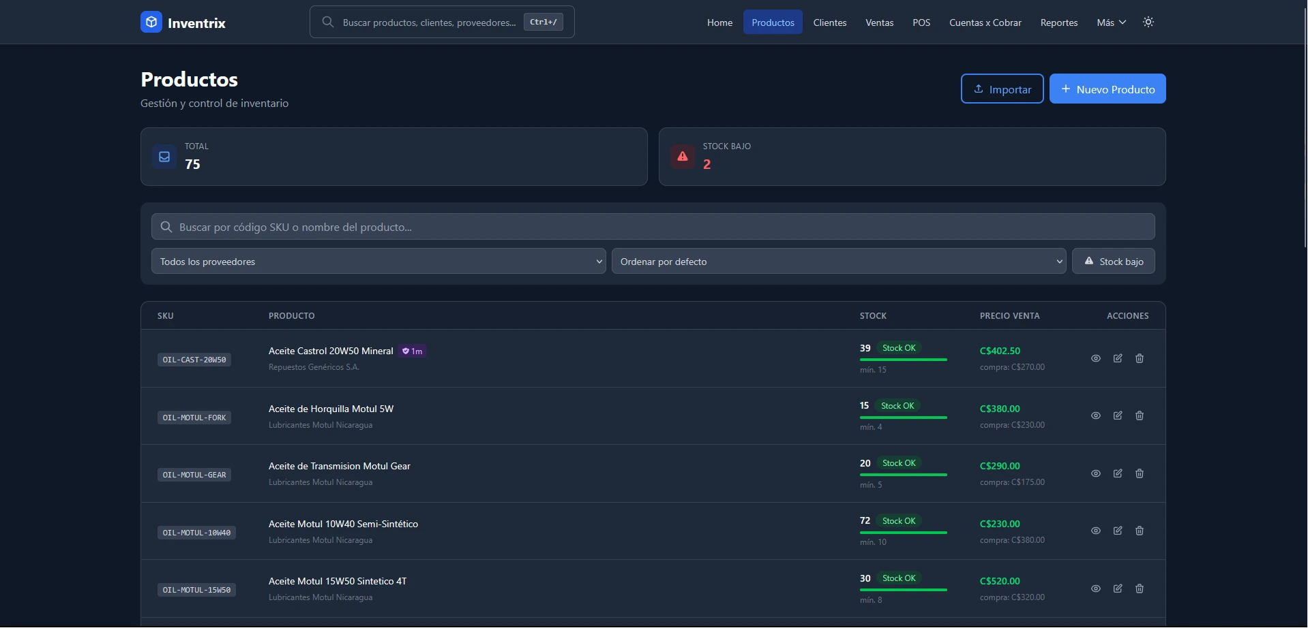Edit Aceite Motul 10W40 Semi-Sintético
This screenshot has height=628, width=1308.
coord(1118,531)
